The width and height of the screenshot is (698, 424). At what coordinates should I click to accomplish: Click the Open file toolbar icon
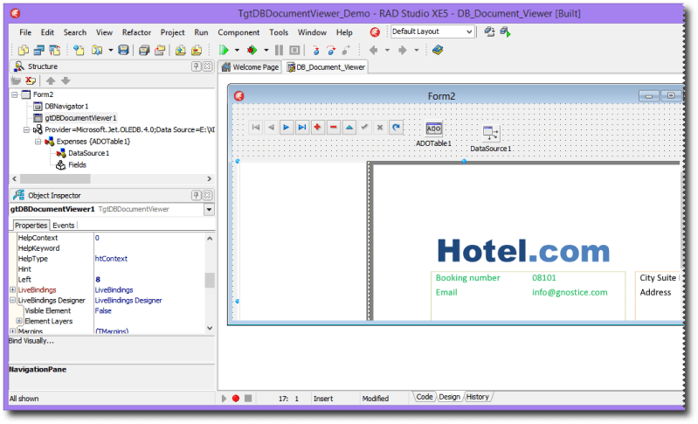tap(97, 51)
